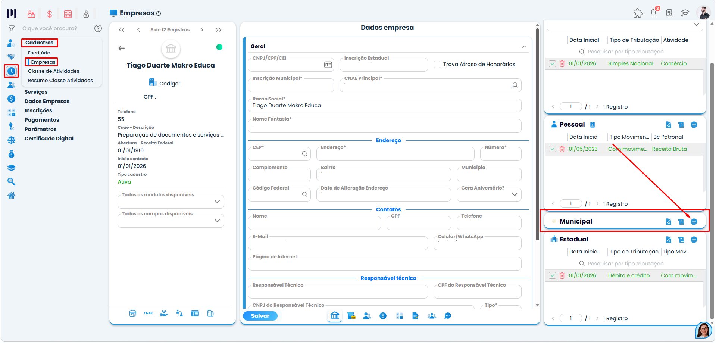The width and height of the screenshot is (716, 343).
Task: Click the Razão Social input field
Action: pos(385,105)
